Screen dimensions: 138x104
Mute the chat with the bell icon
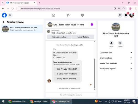(x=111, y=43)
